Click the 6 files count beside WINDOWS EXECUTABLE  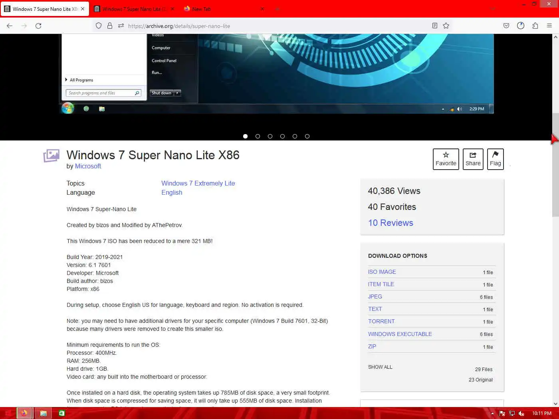tap(486, 334)
